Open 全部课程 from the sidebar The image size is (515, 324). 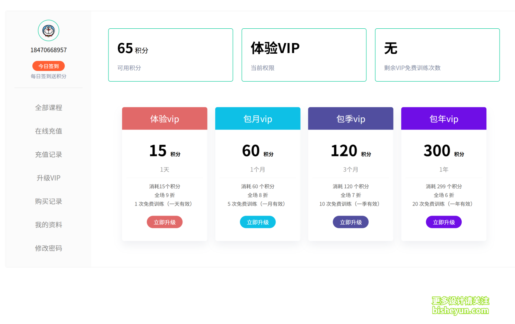pyautogui.click(x=48, y=107)
